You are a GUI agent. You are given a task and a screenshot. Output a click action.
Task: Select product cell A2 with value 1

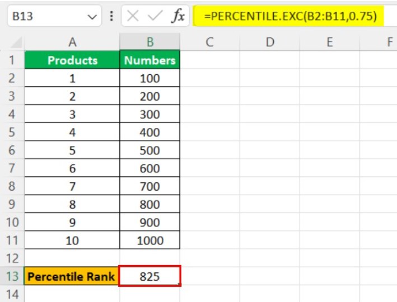pos(72,78)
